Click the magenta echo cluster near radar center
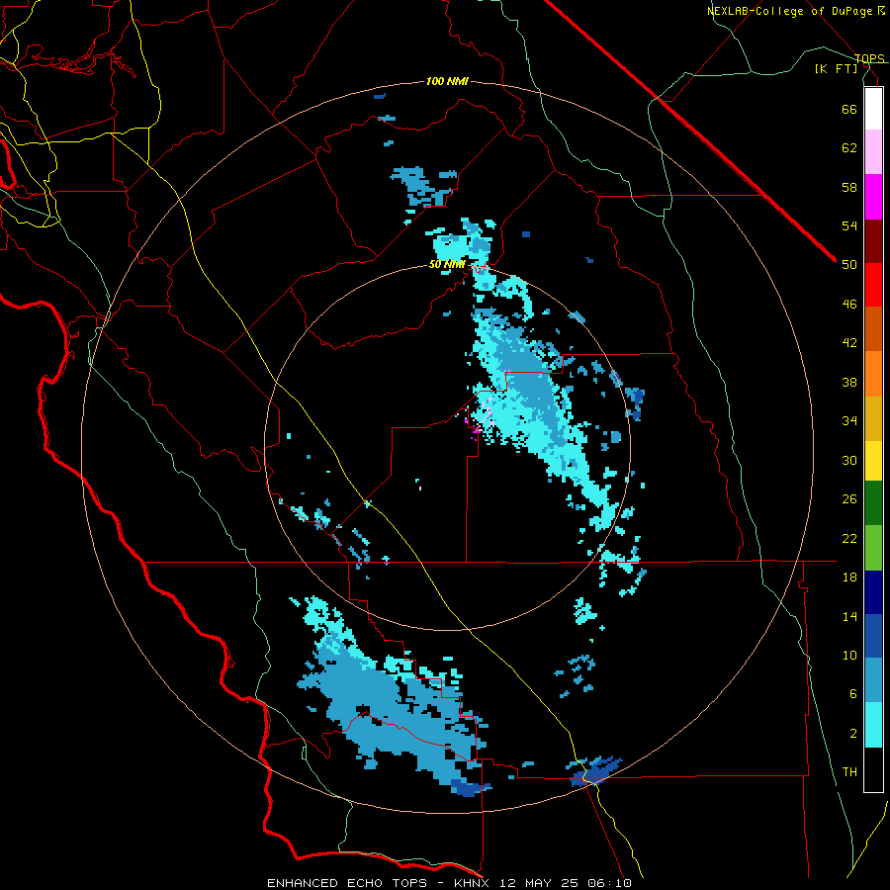The width and height of the screenshot is (890, 890). click(x=475, y=430)
